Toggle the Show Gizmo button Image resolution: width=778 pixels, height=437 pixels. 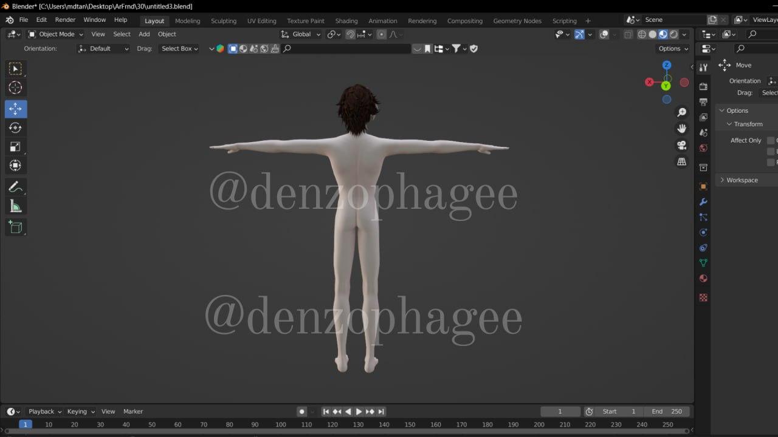coord(579,35)
